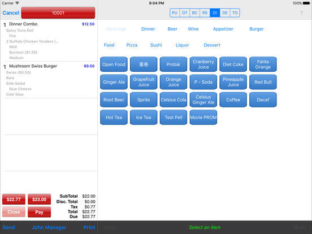Add Coffee to the order
The image size is (312, 234).
(x=233, y=99)
